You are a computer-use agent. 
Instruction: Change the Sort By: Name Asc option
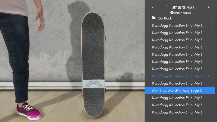pyautogui.click(x=183, y=13)
